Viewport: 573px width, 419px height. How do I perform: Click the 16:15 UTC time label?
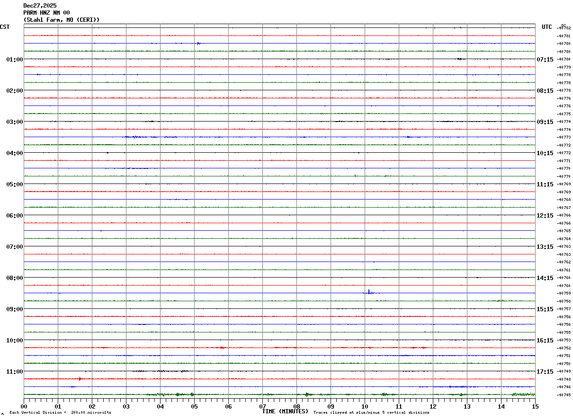click(545, 340)
